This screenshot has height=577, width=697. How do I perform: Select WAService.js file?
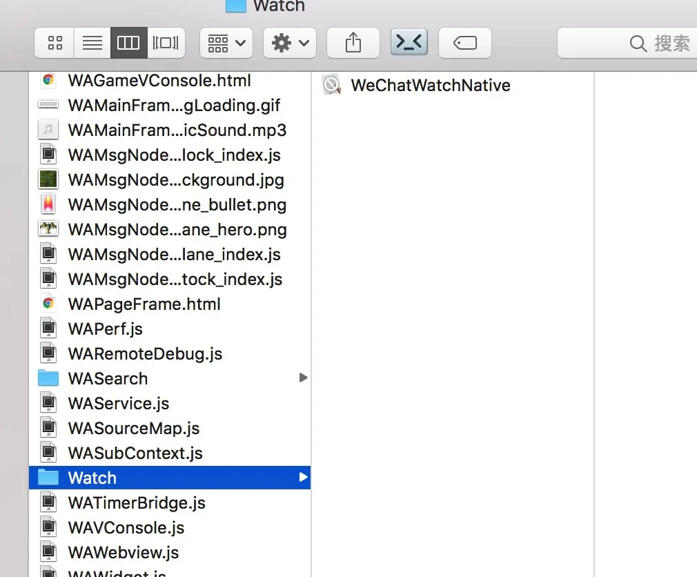[169, 404]
